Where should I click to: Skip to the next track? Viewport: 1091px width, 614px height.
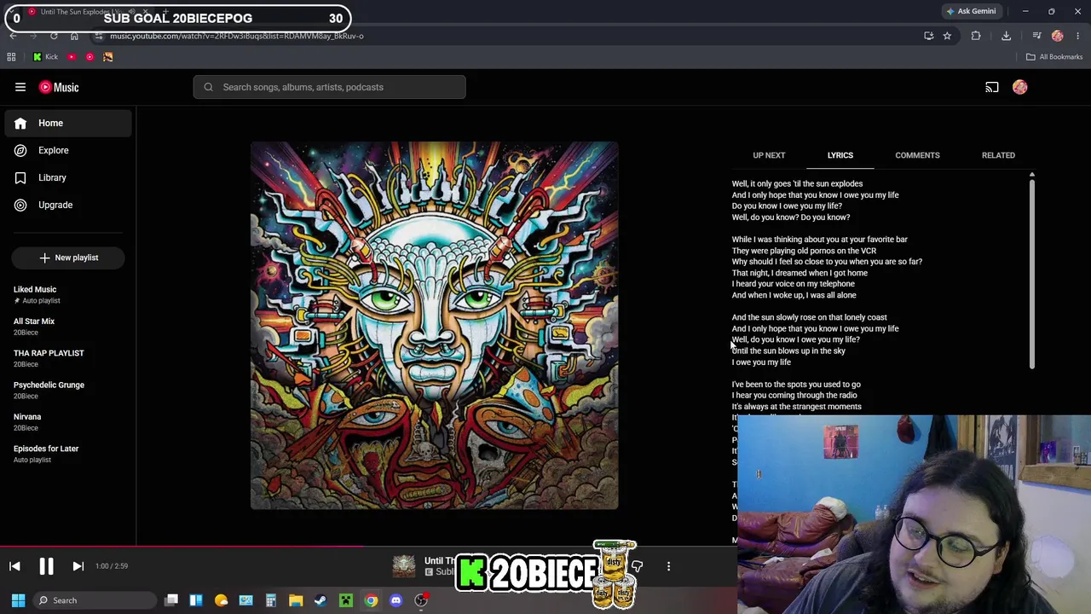click(x=78, y=566)
